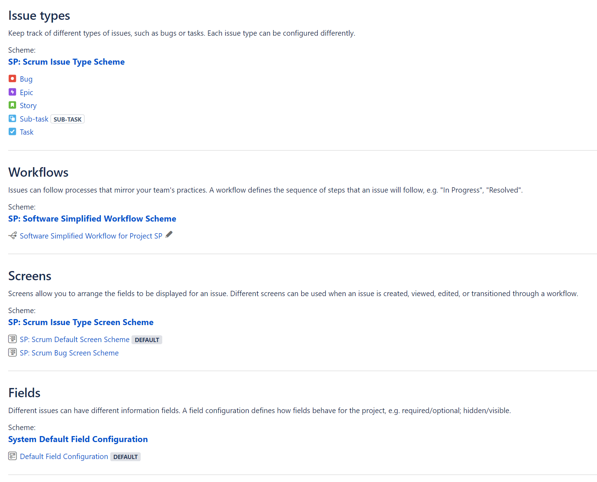The width and height of the screenshot is (597, 482).
Task: Click the Default Field Configuration icon
Action: 12,456
